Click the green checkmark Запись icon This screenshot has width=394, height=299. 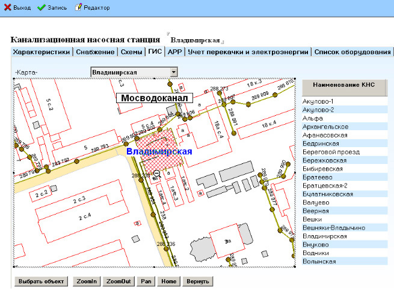click(x=42, y=7)
